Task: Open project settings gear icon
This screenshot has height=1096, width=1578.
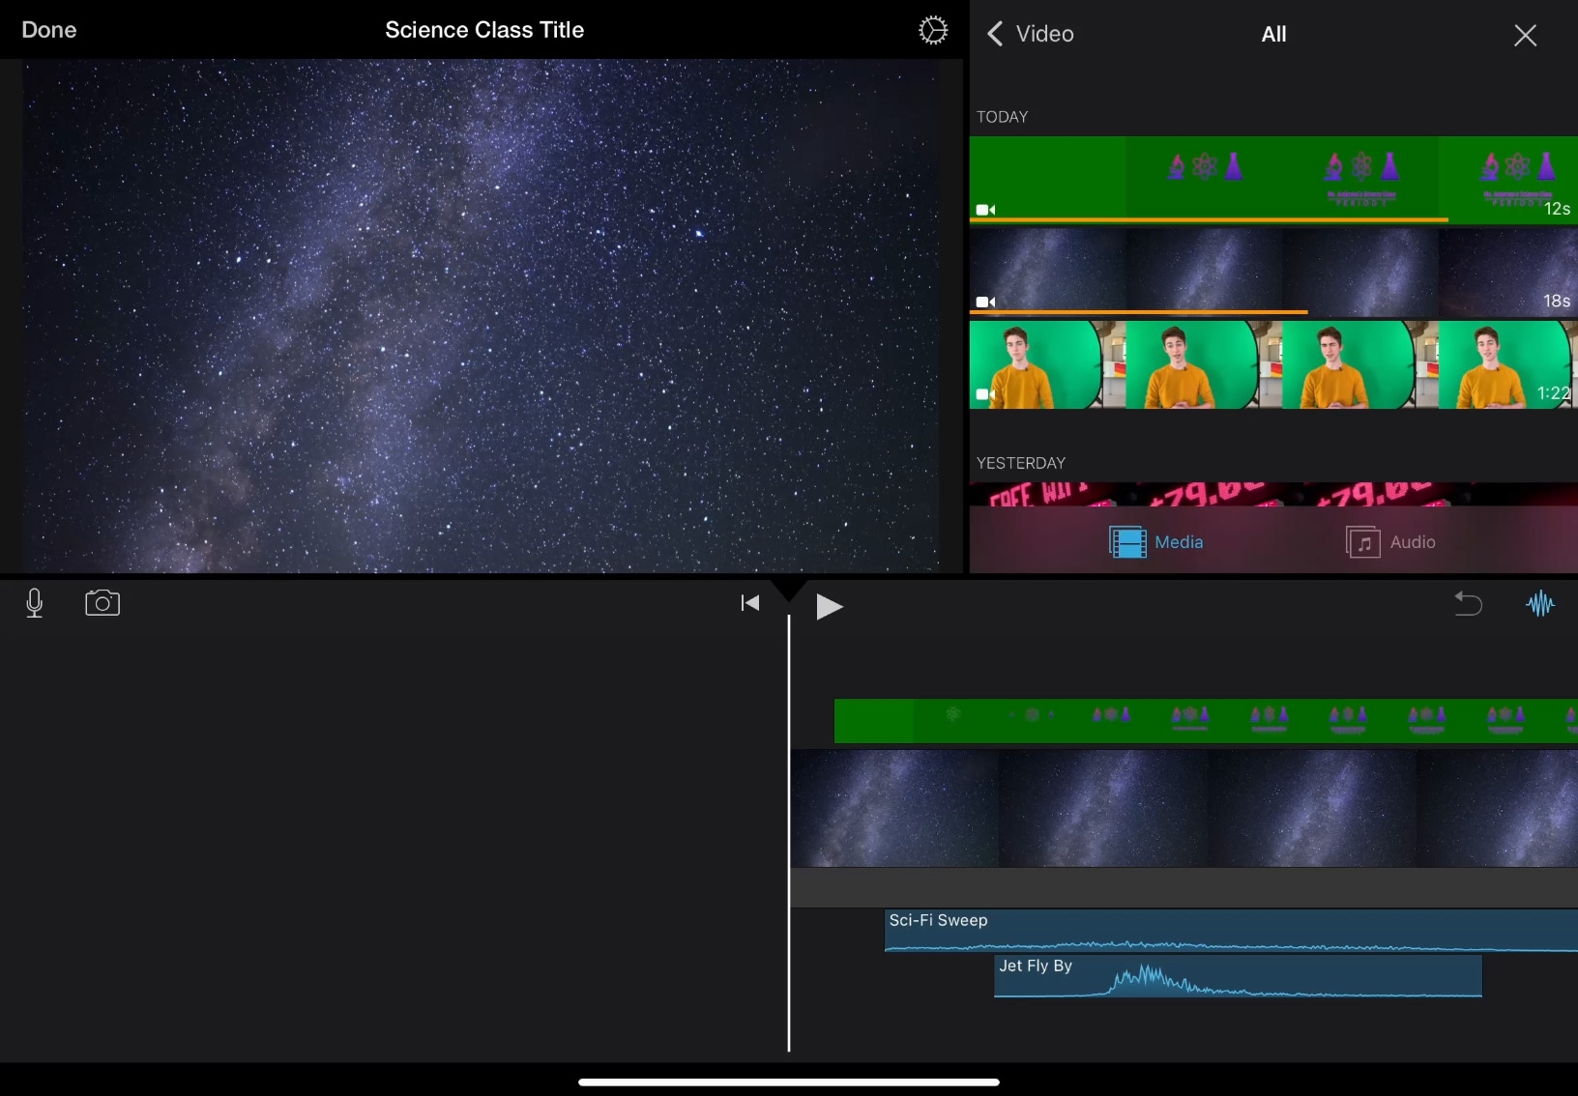Action: 932,30
